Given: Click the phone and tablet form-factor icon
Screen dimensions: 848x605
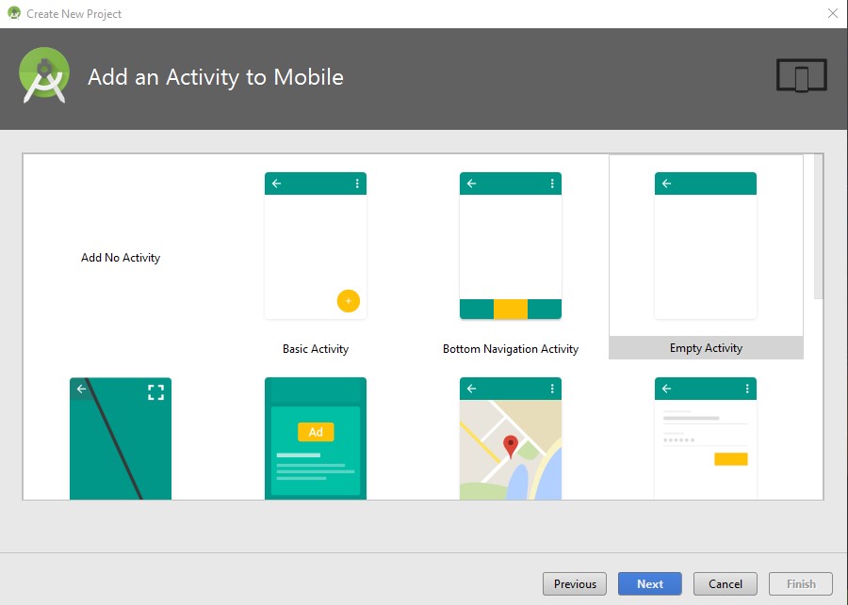Looking at the screenshot, I should (x=802, y=75).
